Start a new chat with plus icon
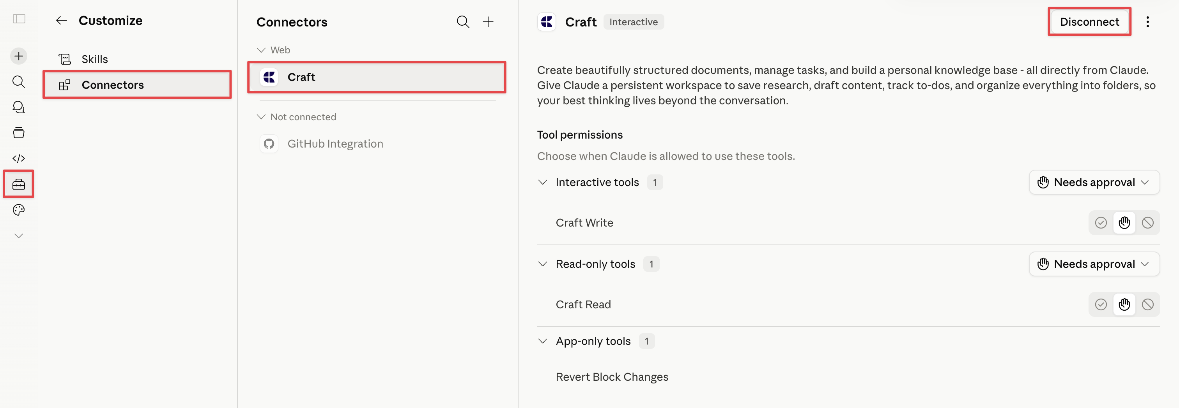 pyautogui.click(x=19, y=56)
